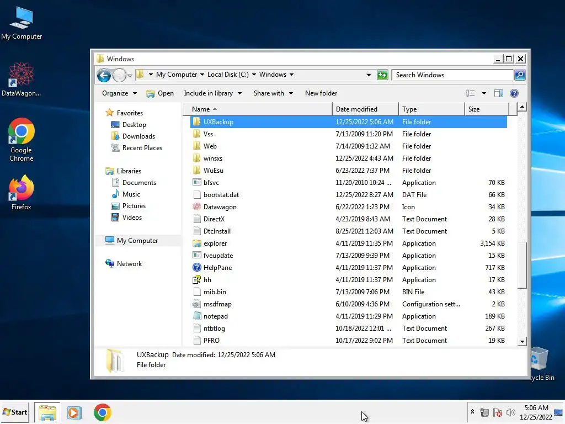
Task: Open the Include in library dropdown
Action: point(212,93)
